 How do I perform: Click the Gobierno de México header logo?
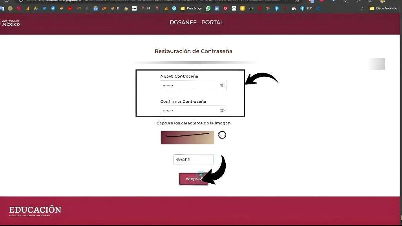pos(12,24)
